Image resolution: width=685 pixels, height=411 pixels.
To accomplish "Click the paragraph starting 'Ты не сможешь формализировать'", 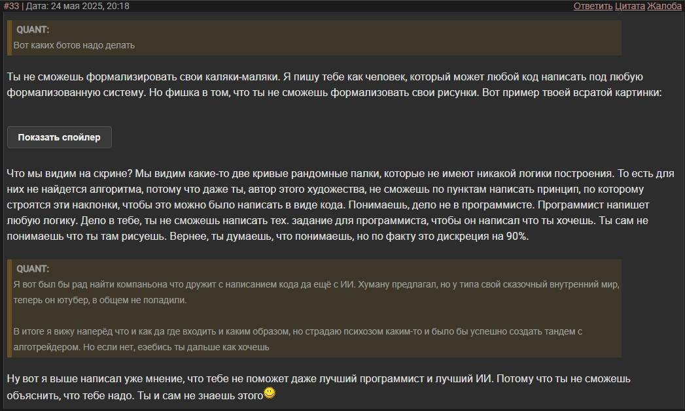I will pos(334,85).
